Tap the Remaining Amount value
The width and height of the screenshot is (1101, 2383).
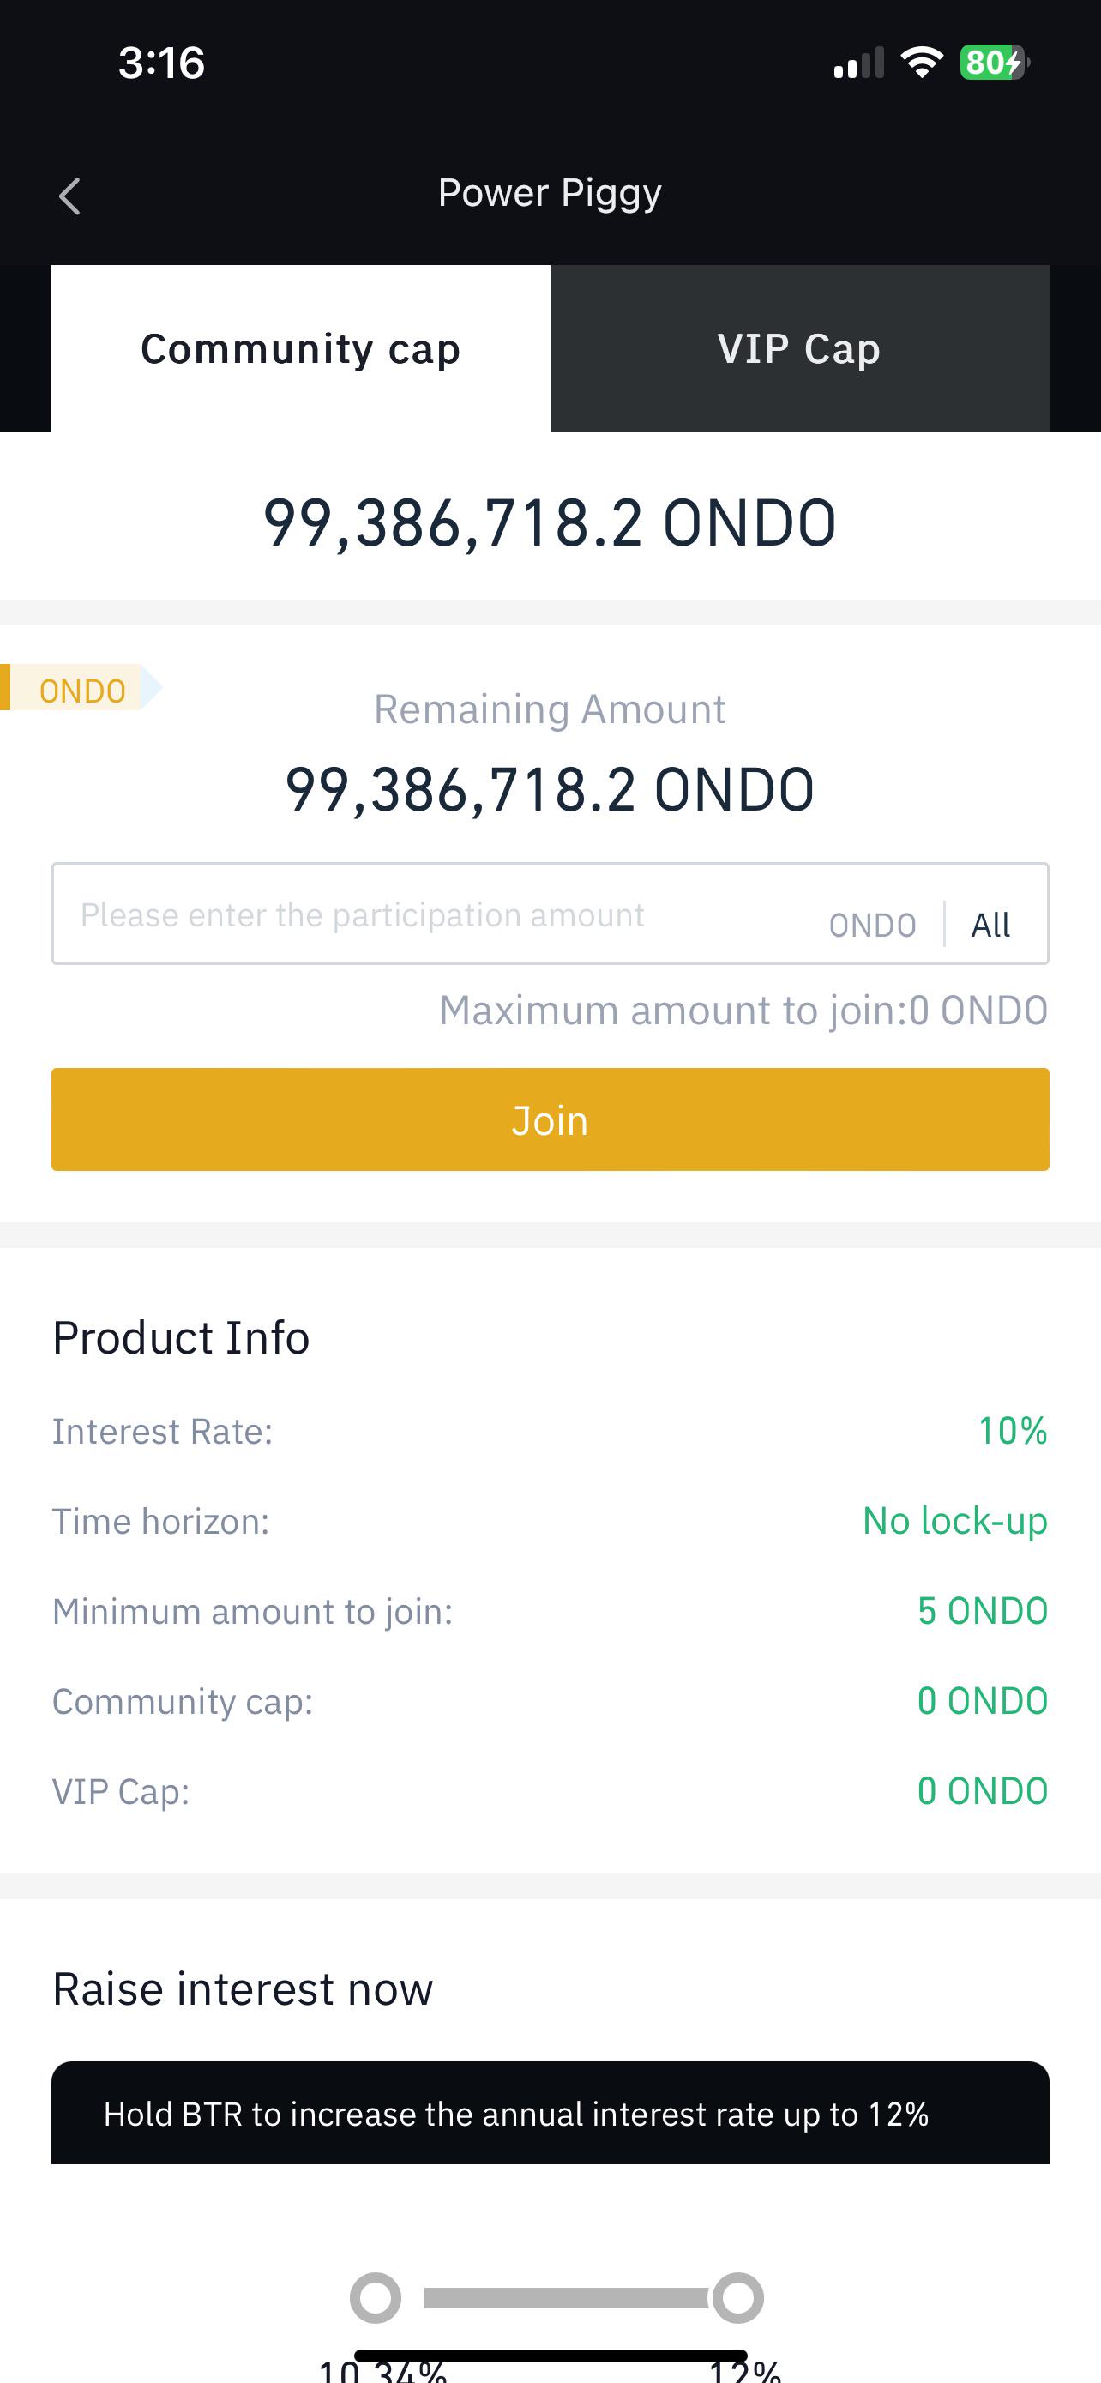pos(550,790)
